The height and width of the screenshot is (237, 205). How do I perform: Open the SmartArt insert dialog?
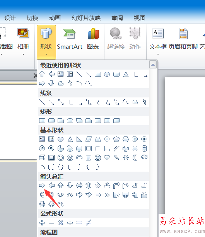[70, 39]
